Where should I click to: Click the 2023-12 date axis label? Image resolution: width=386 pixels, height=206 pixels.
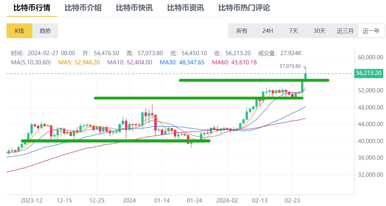pos(32,200)
